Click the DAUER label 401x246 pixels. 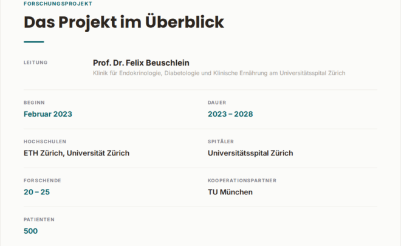pos(217,103)
